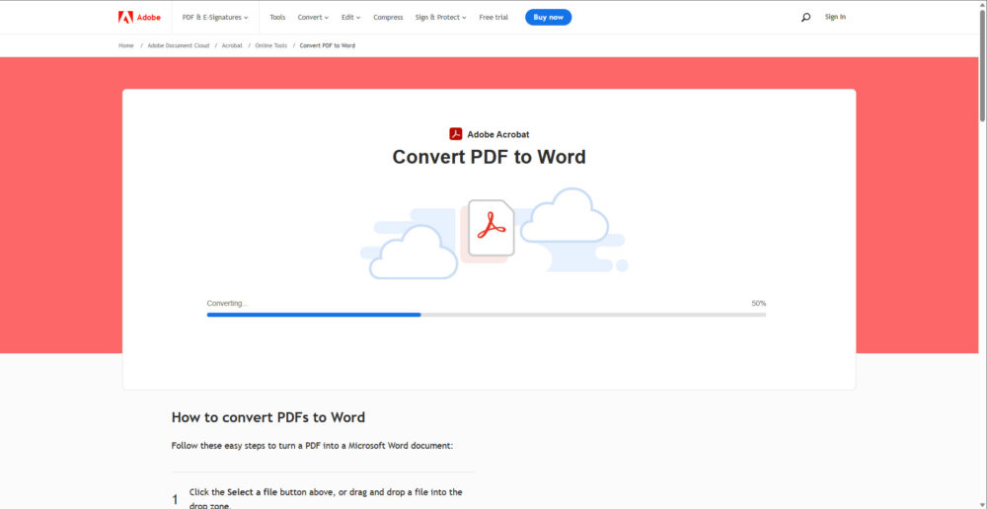Viewport: 987px width, 509px height.
Task: Go to Home breadcrumb
Action: [126, 46]
